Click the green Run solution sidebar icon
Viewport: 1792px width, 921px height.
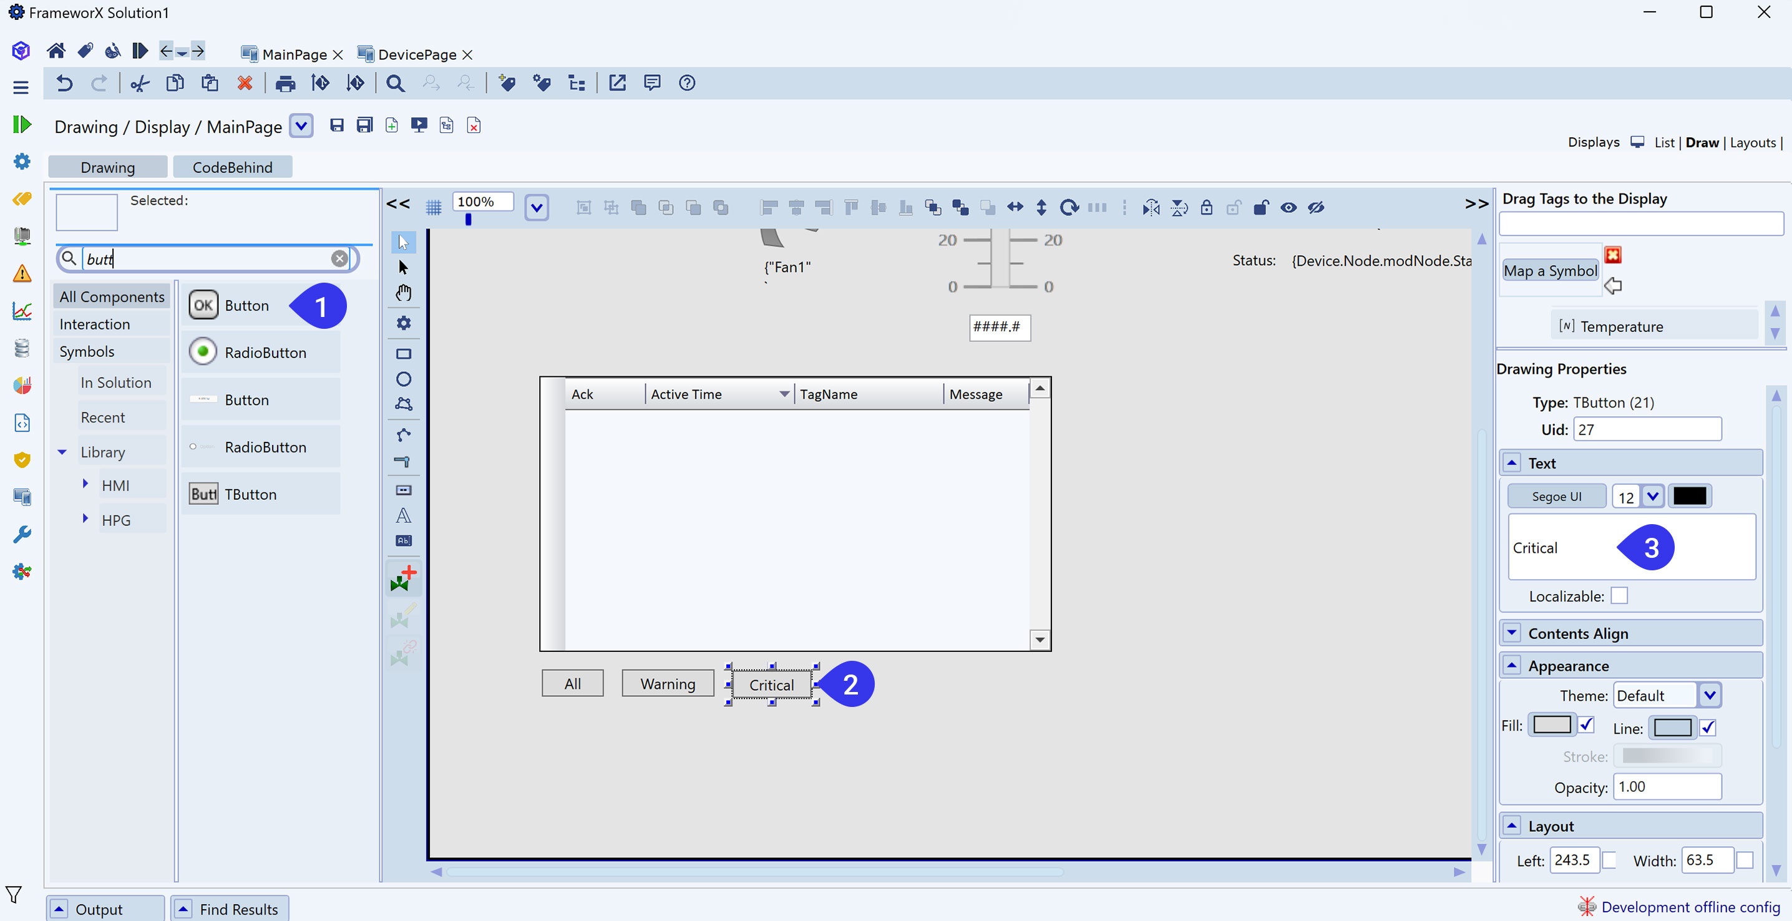(22, 125)
